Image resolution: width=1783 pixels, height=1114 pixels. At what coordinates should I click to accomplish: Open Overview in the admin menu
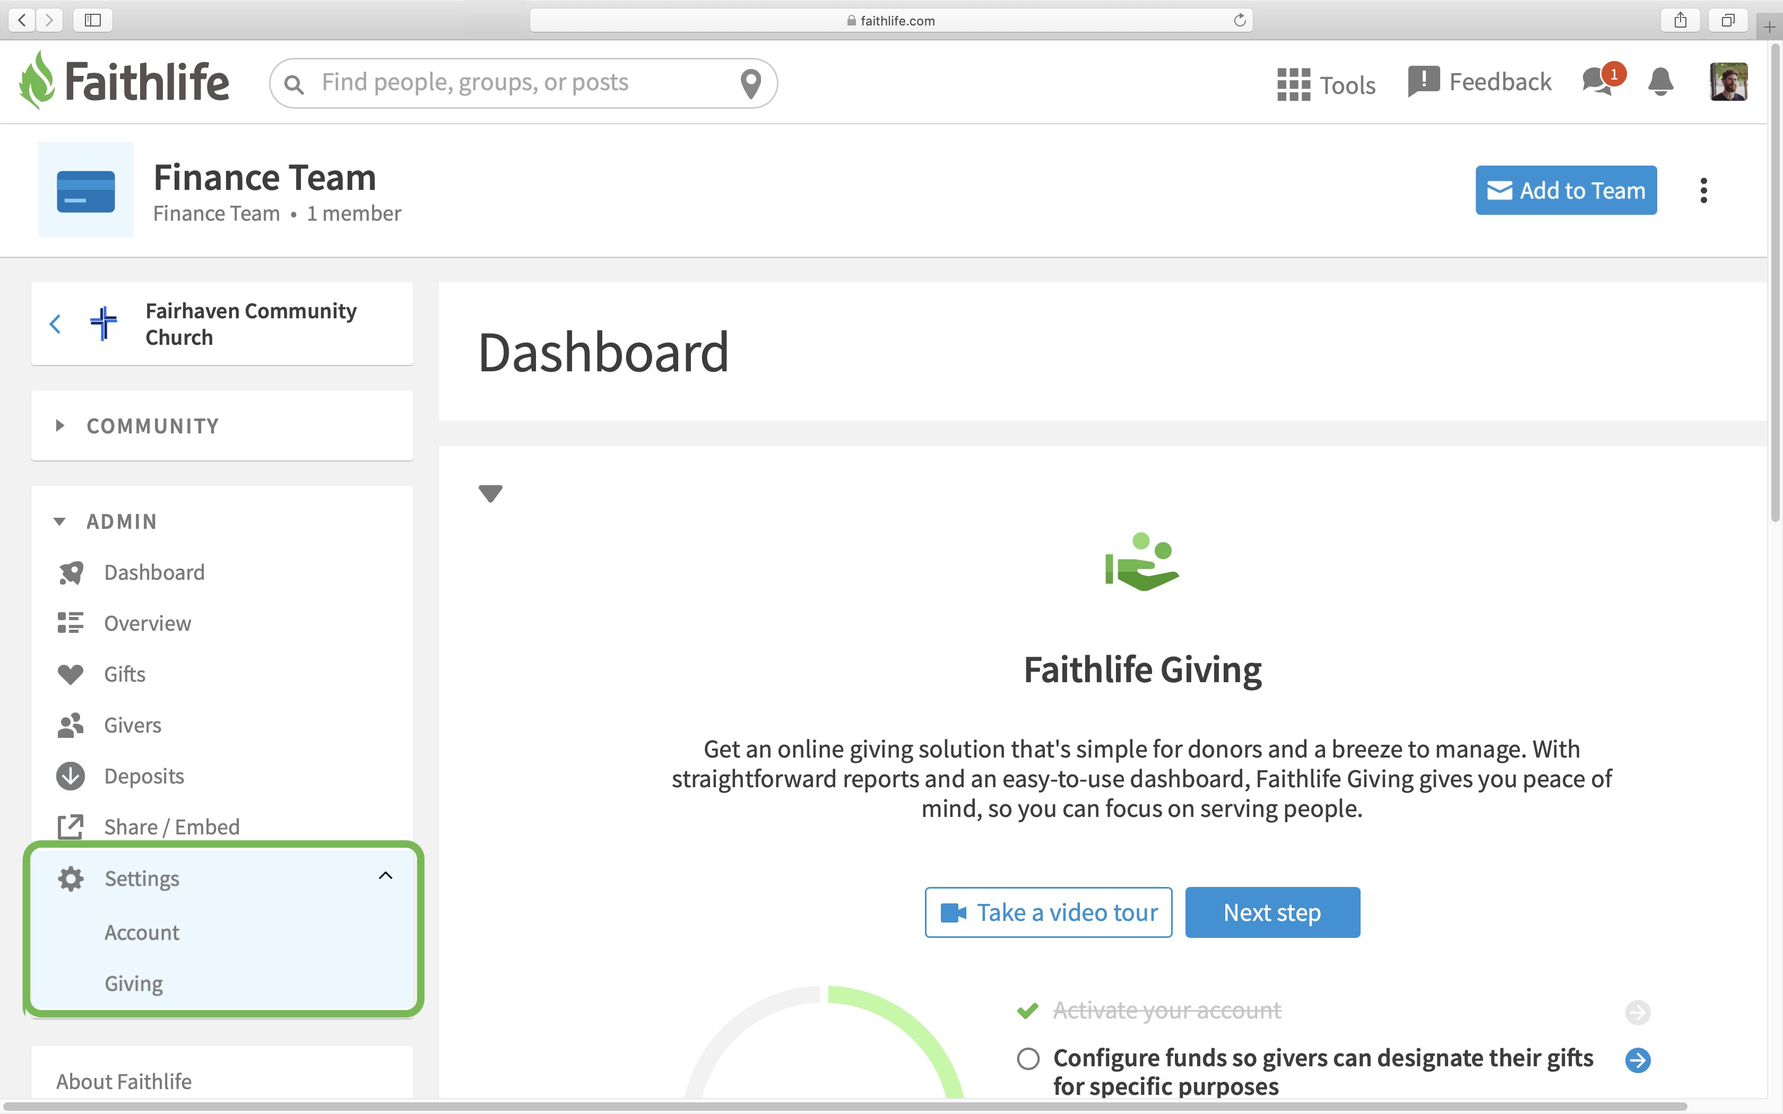point(148,623)
